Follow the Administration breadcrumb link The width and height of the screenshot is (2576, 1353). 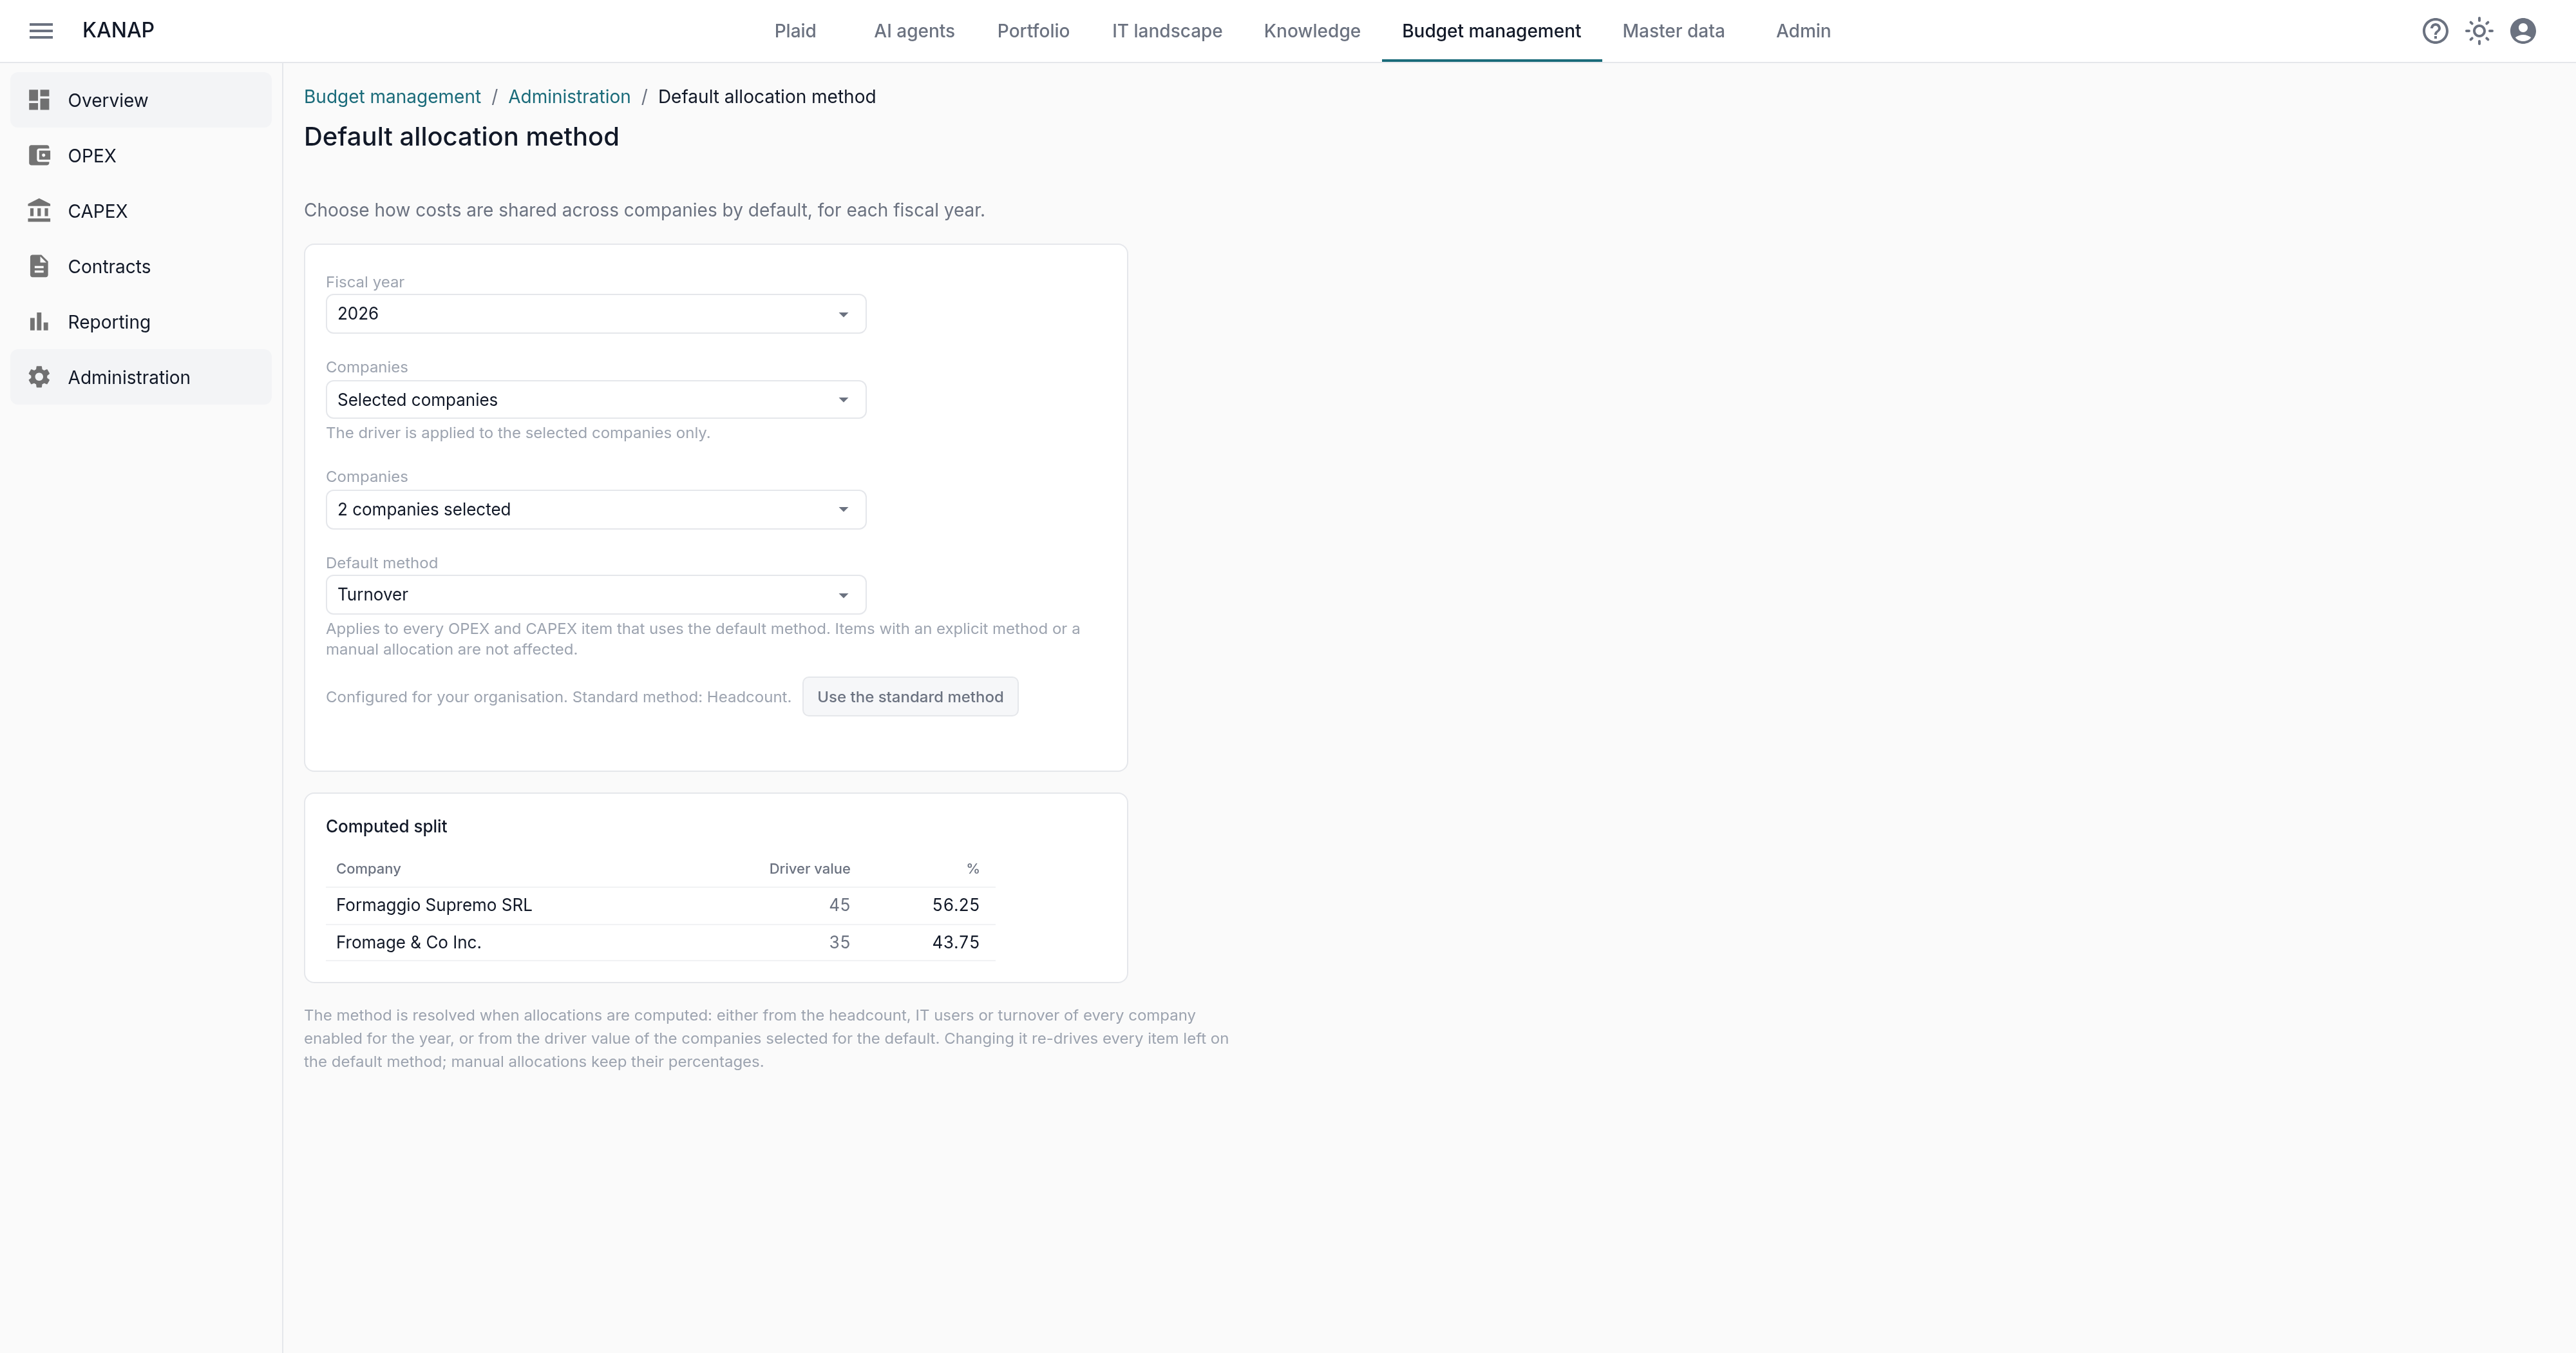pos(569,97)
